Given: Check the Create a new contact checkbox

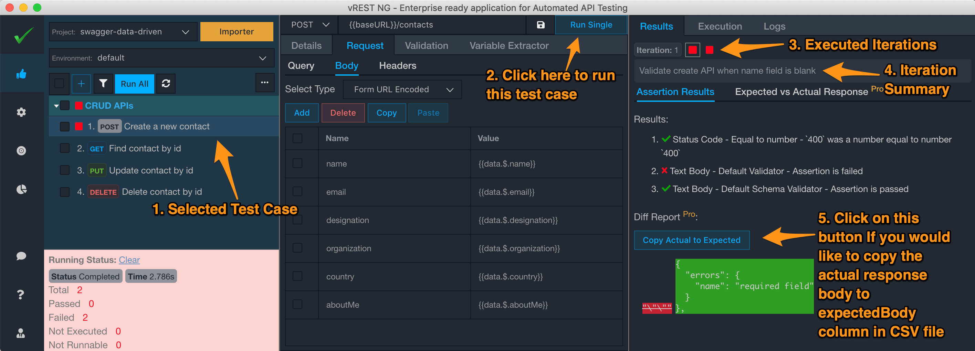Looking at the screenshot, I should [x=65, y=126].
